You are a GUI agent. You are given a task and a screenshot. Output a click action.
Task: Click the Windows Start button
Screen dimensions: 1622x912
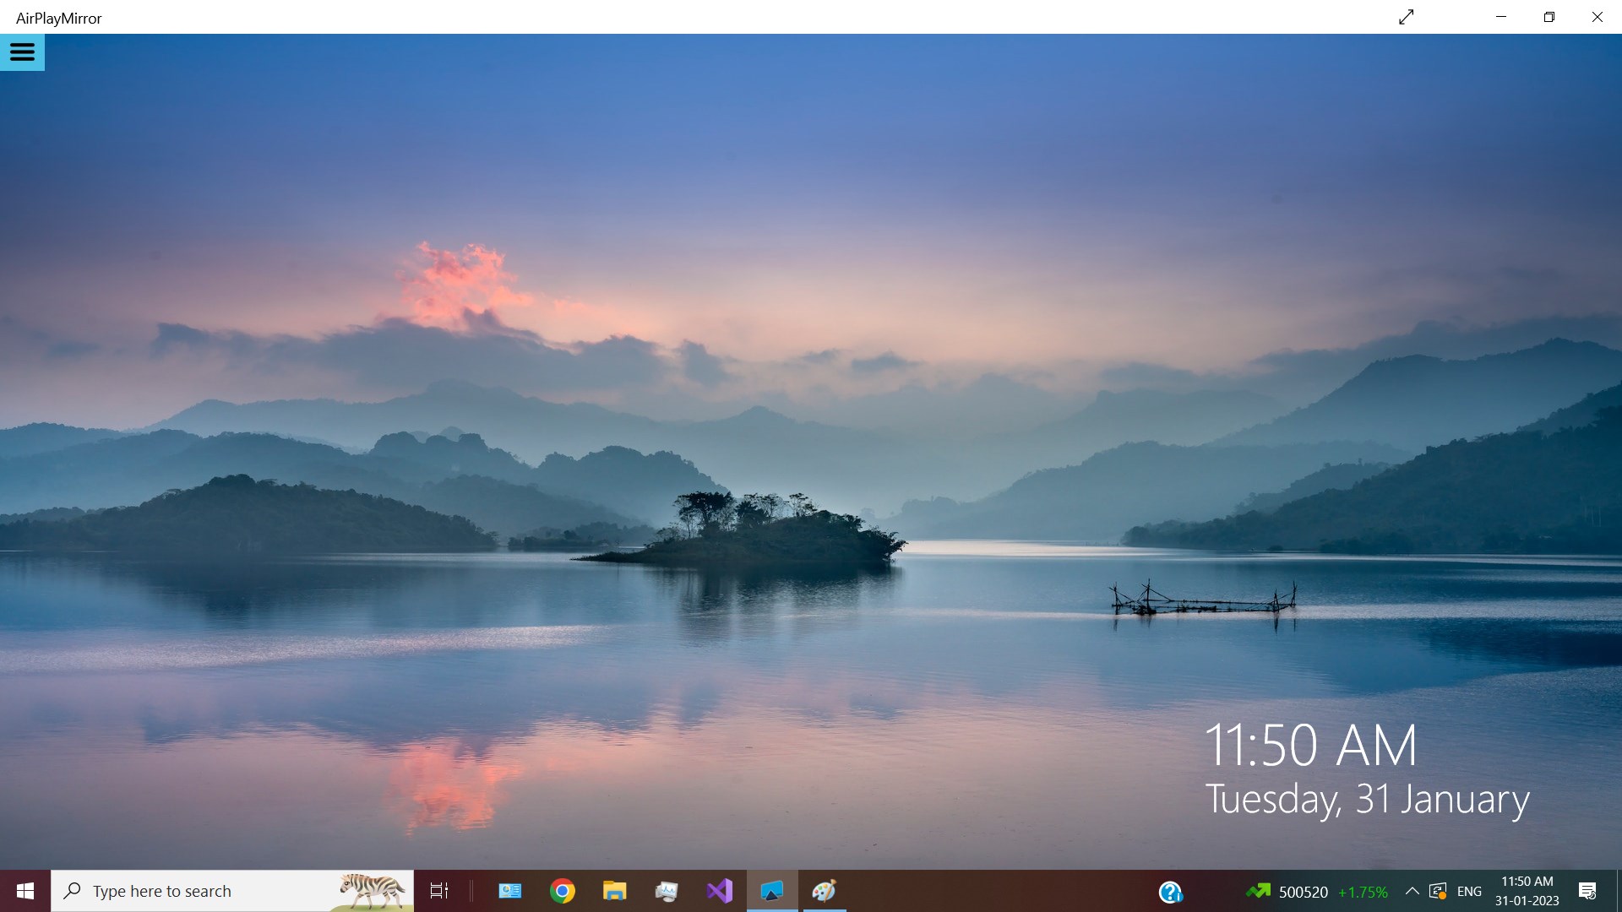[x=24, y=891]
